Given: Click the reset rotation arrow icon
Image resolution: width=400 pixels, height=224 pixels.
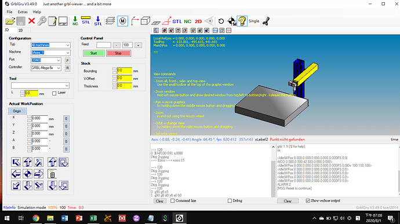Looking at the screenshot, I should (x=221, y=21).
